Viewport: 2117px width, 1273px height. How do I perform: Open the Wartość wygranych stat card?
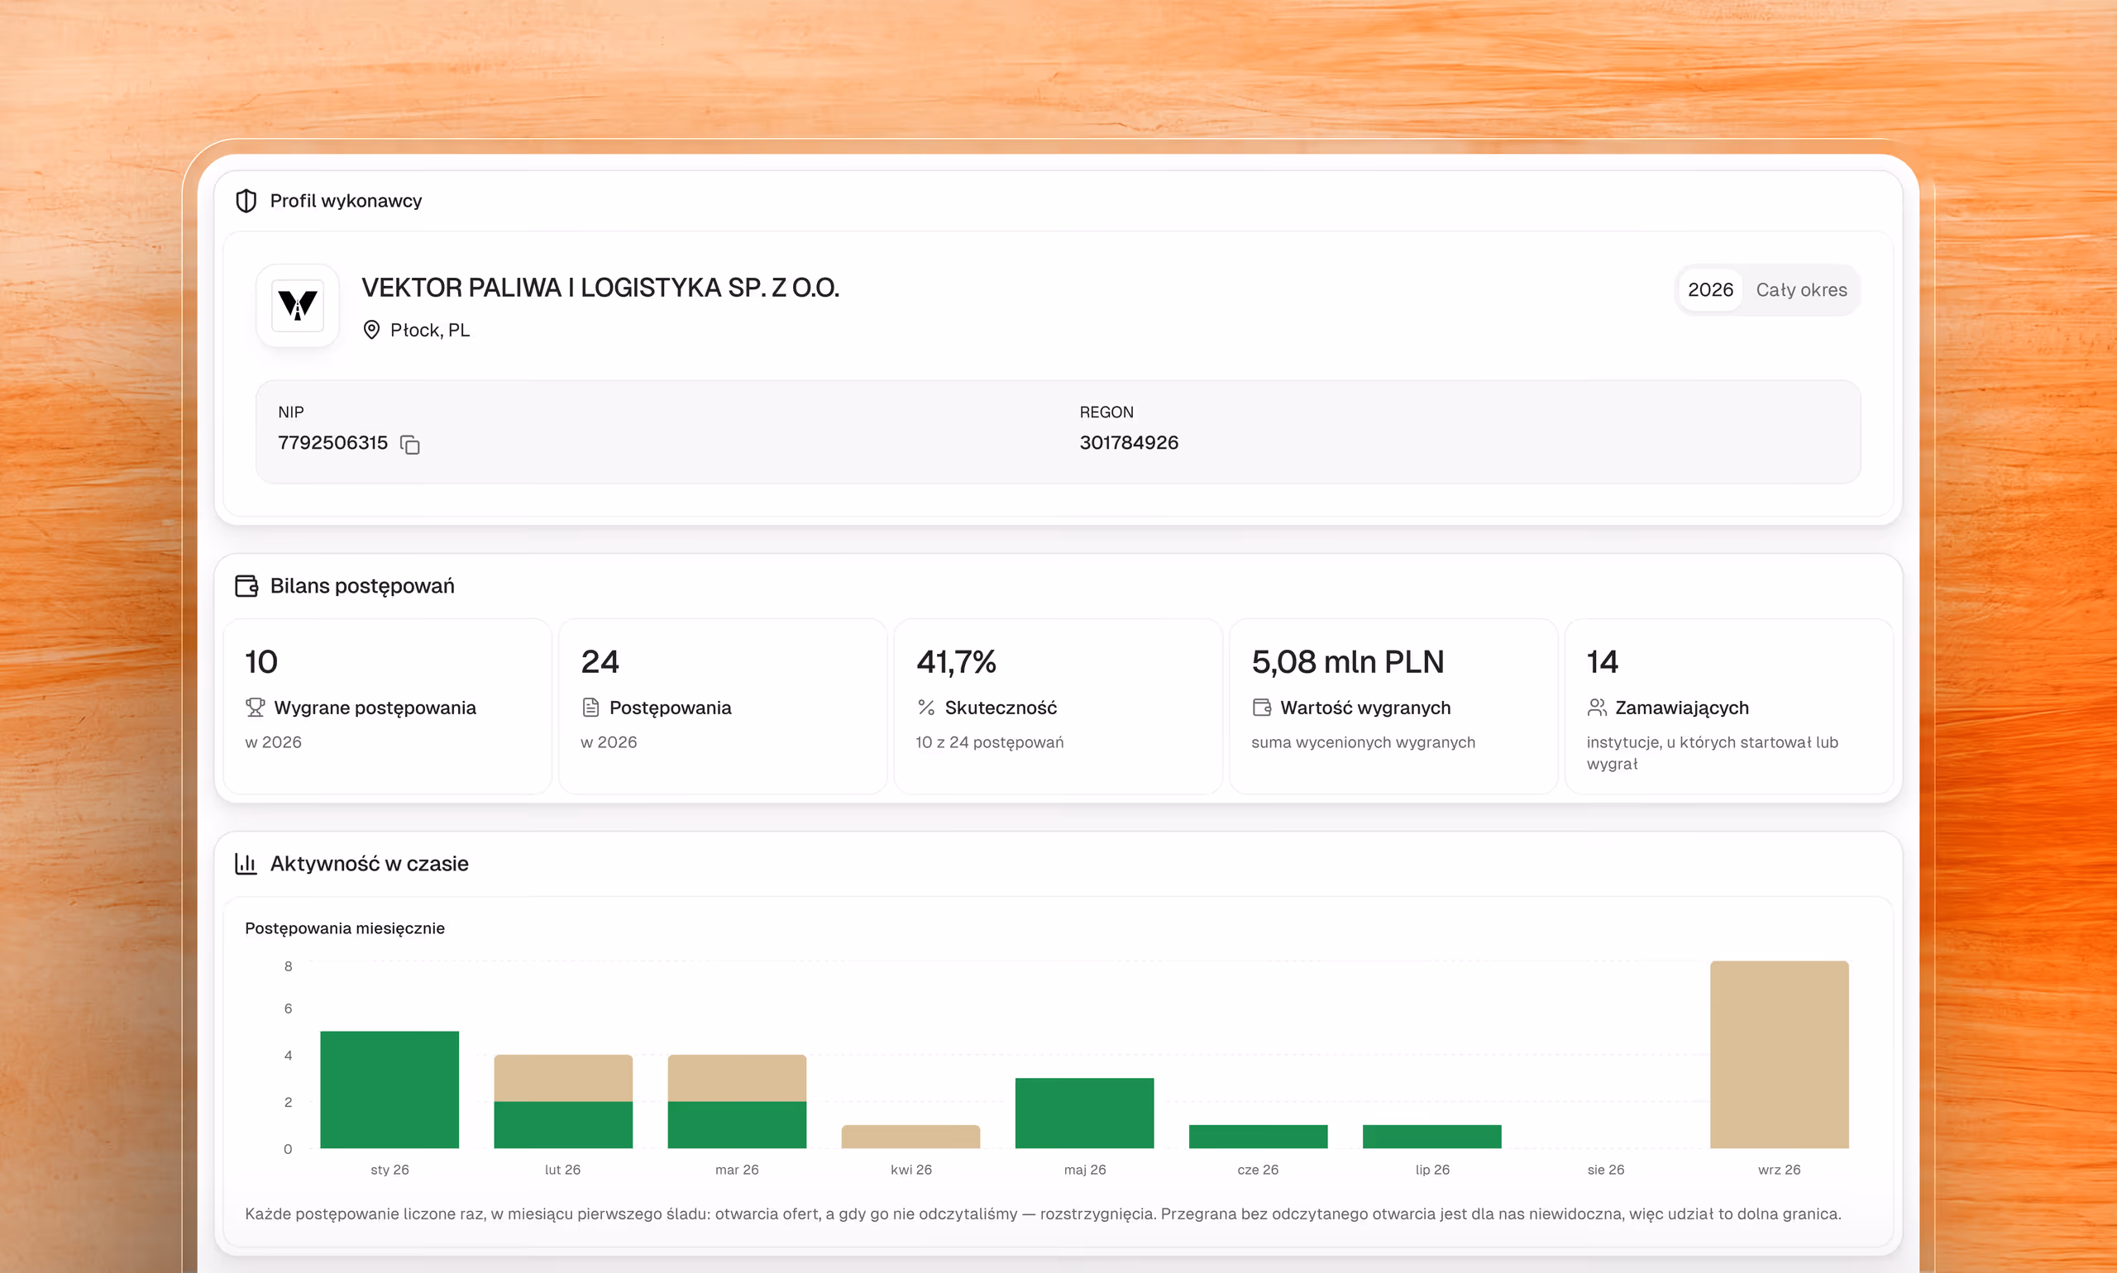(1393, 707)
